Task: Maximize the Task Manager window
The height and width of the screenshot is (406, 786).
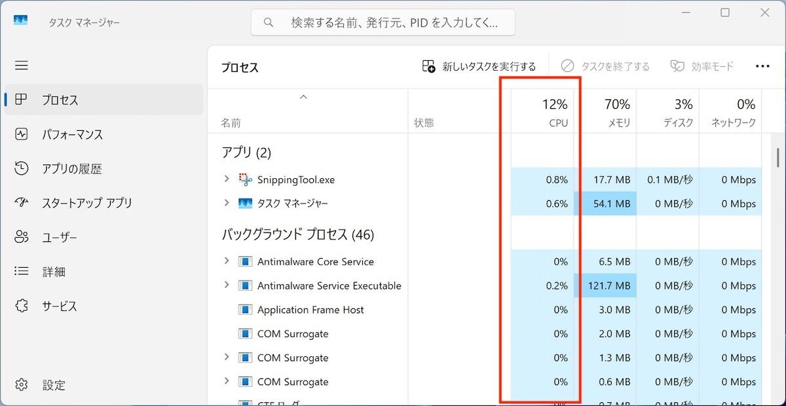Action: click(725, 12)
